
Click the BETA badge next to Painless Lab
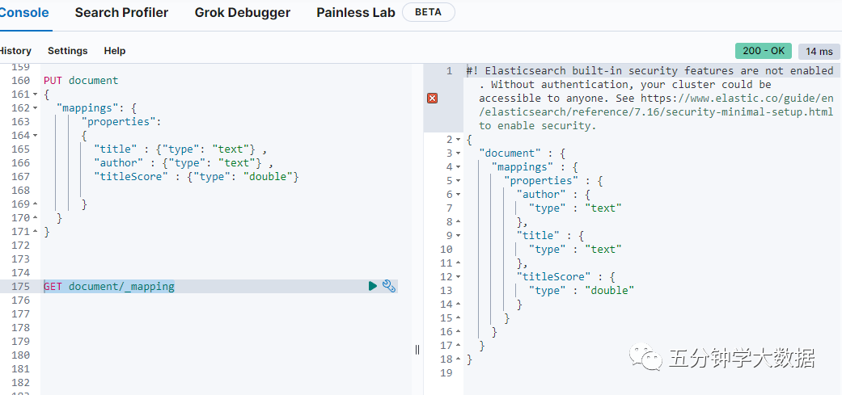(x=429, y=13)
